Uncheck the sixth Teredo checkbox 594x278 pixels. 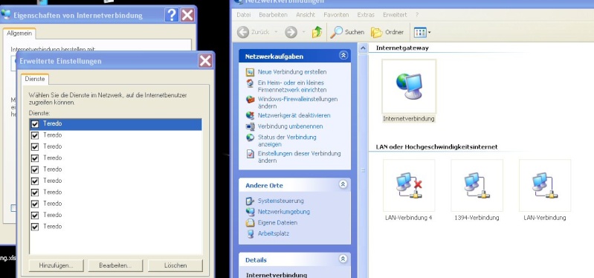tap(35, 181)
